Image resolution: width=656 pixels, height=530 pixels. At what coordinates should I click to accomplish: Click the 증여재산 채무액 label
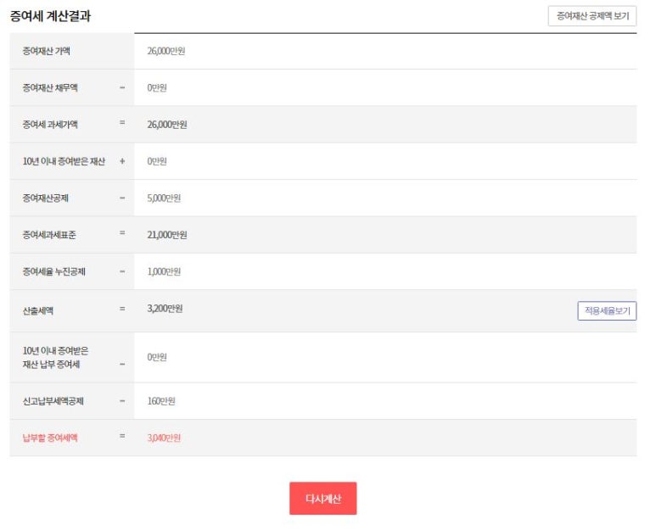(50, 87)
